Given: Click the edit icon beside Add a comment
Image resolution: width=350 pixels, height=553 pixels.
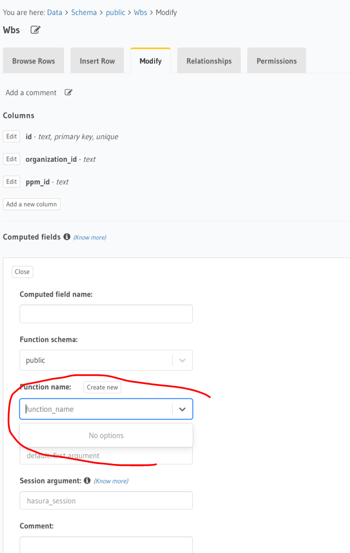Looking at the screenshot, I should click(x=69, y=92).
